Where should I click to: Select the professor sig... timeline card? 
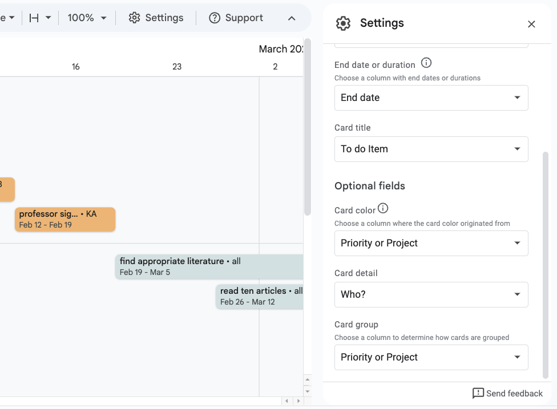coord(65,220)
